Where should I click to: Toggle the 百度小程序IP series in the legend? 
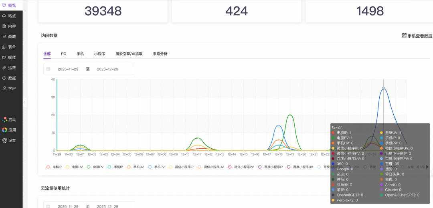coord(269,167)
